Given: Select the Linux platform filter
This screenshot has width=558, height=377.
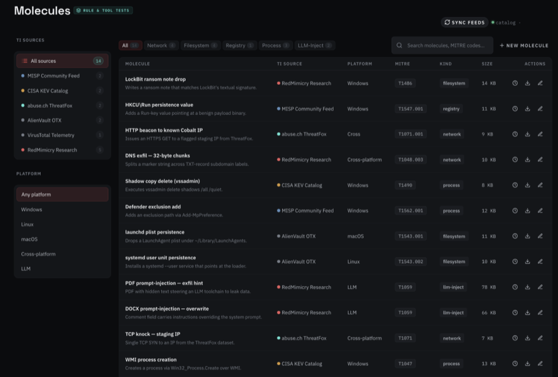Looking at the screenshot, I should tap(62, 224).
